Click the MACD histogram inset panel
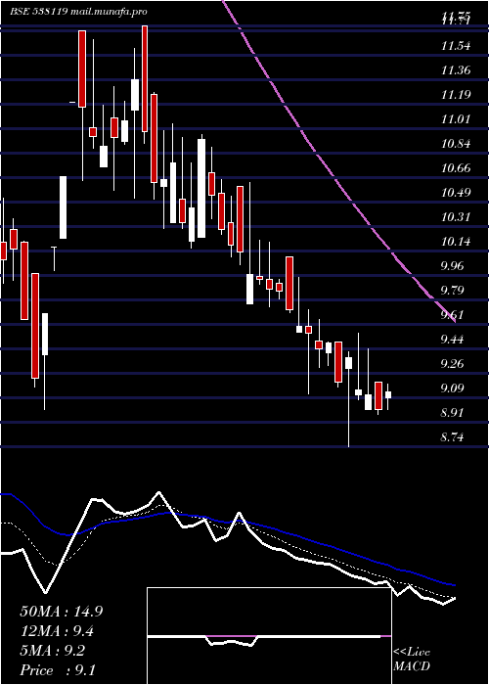Screen dimensions: 489x685 269,636
